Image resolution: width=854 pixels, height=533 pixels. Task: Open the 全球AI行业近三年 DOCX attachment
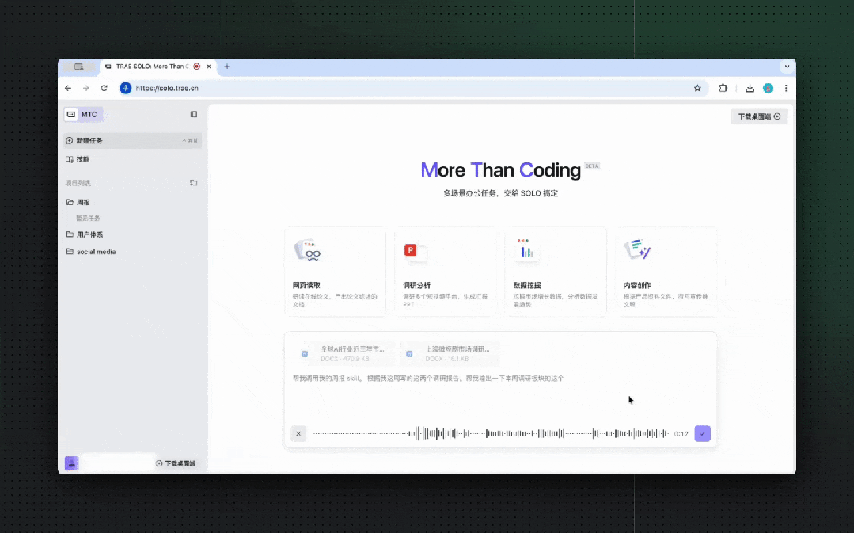(x=344, y=354)
